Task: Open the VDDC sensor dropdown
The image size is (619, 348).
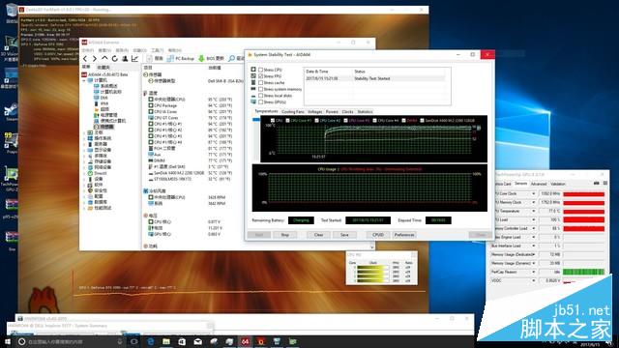Action: point(534,280)
